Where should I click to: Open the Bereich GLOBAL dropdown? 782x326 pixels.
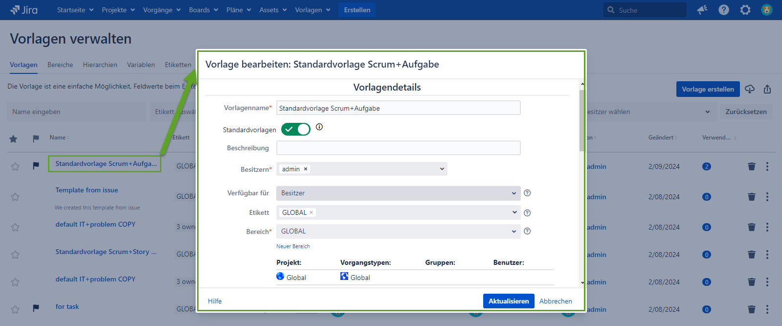point(398,232)
